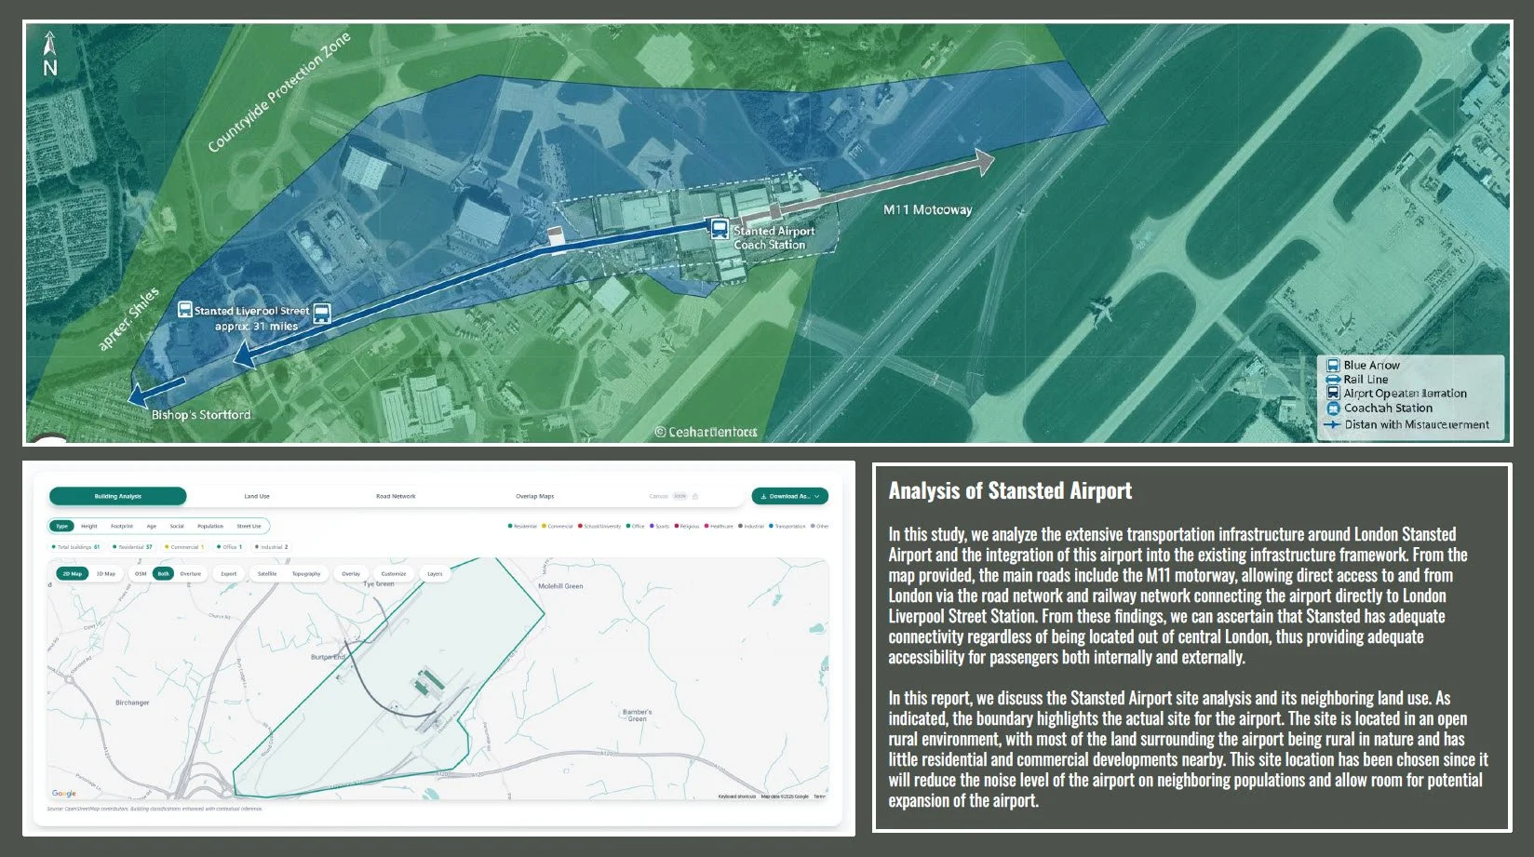Choose OSM as data source
Screen dimensions: 1534x857
[141, 573]
